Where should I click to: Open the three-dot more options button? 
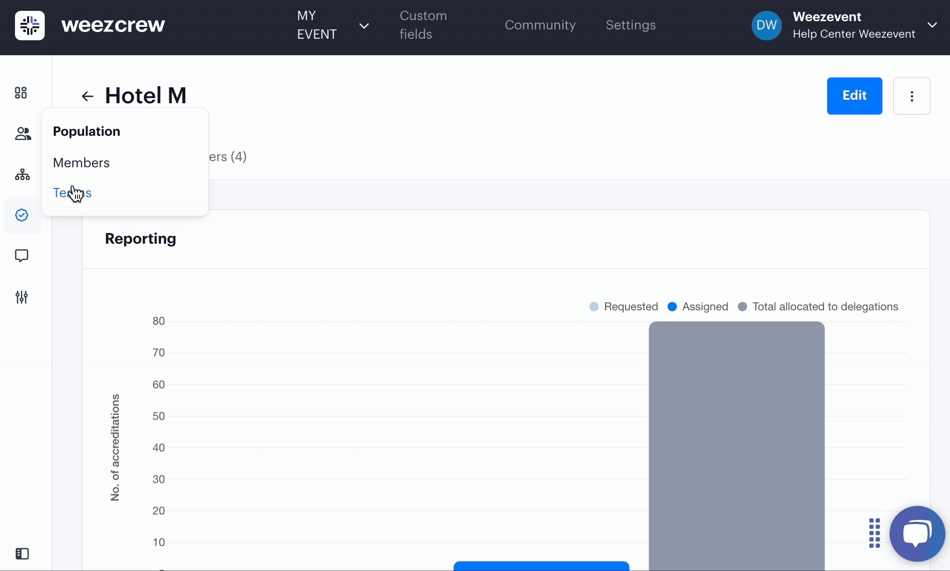(x=912, y=96)
